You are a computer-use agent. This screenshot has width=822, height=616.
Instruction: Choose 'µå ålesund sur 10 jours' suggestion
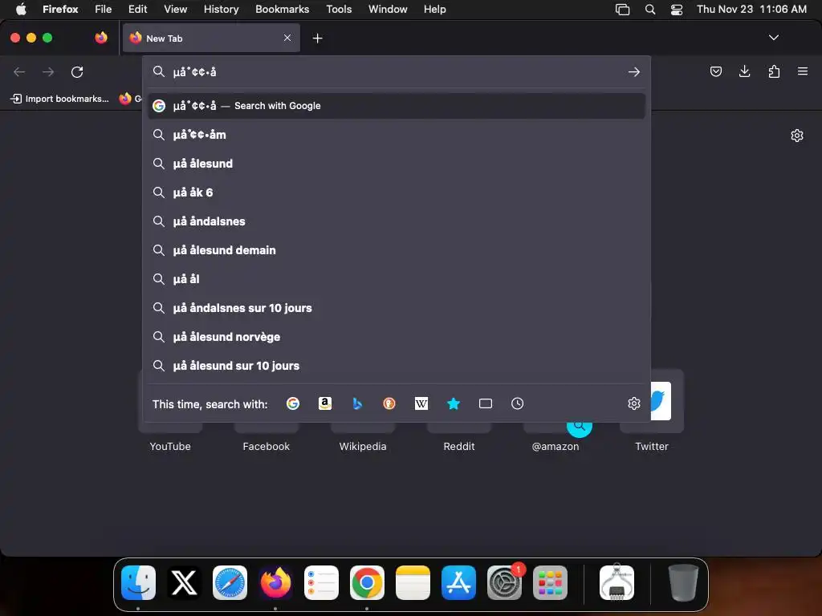tap(397, 366)
